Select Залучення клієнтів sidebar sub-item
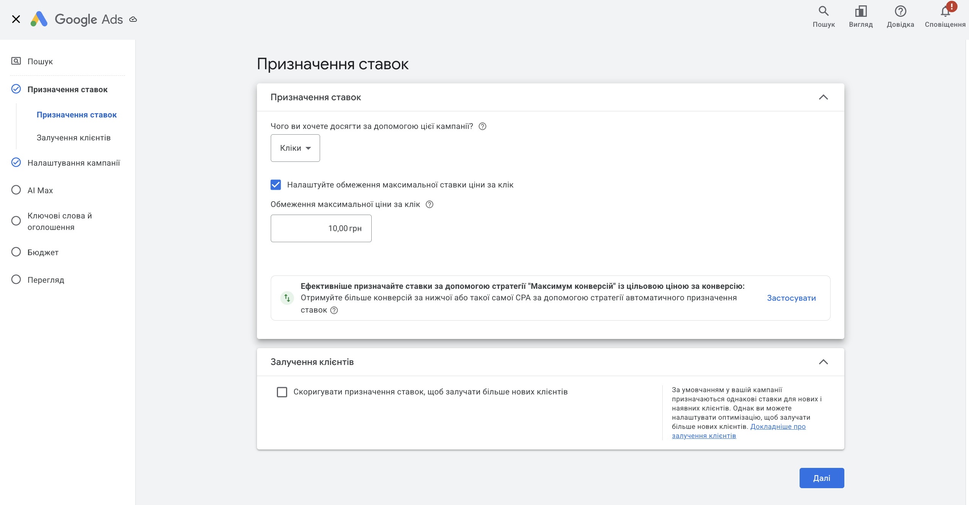This screenshot has height=505, width=969. pyautogui.click(x=73, y=138)
